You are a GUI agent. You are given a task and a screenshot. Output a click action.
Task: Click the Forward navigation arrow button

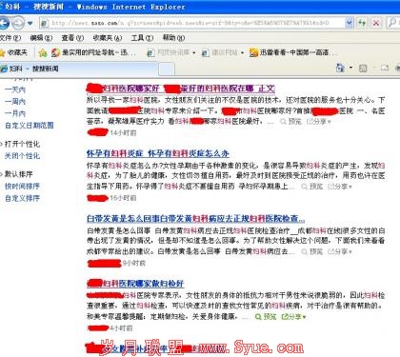pos(18,23)
